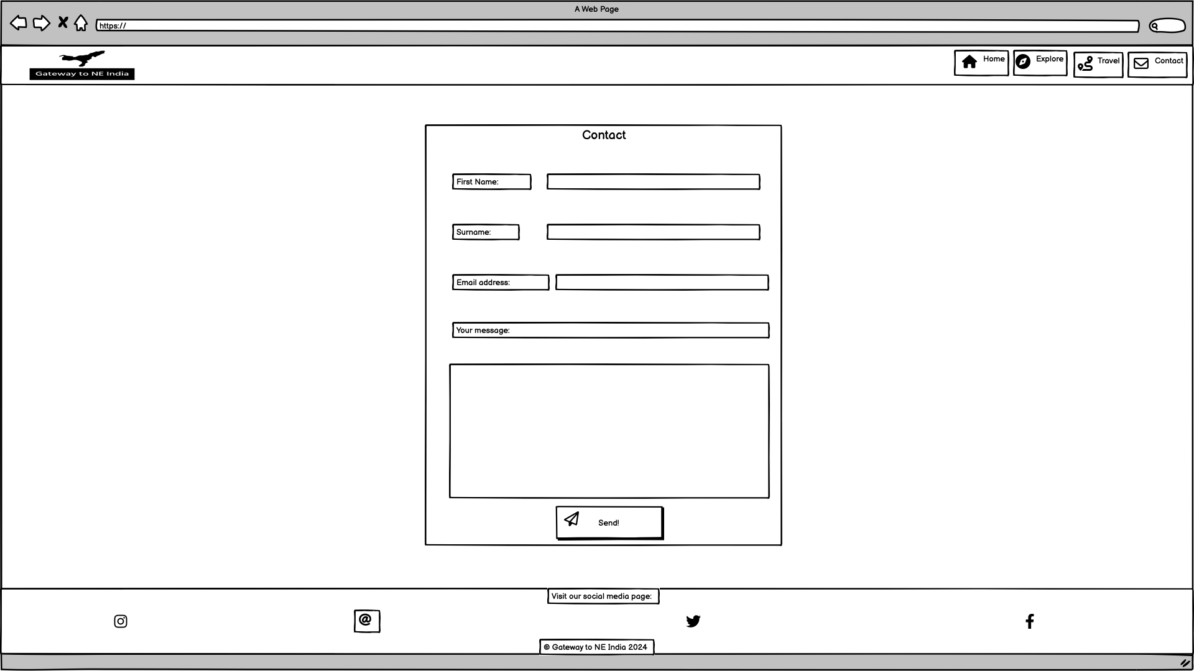Click the Send! button with arrow icon
1194x671 pixels.
click(608, 522)
